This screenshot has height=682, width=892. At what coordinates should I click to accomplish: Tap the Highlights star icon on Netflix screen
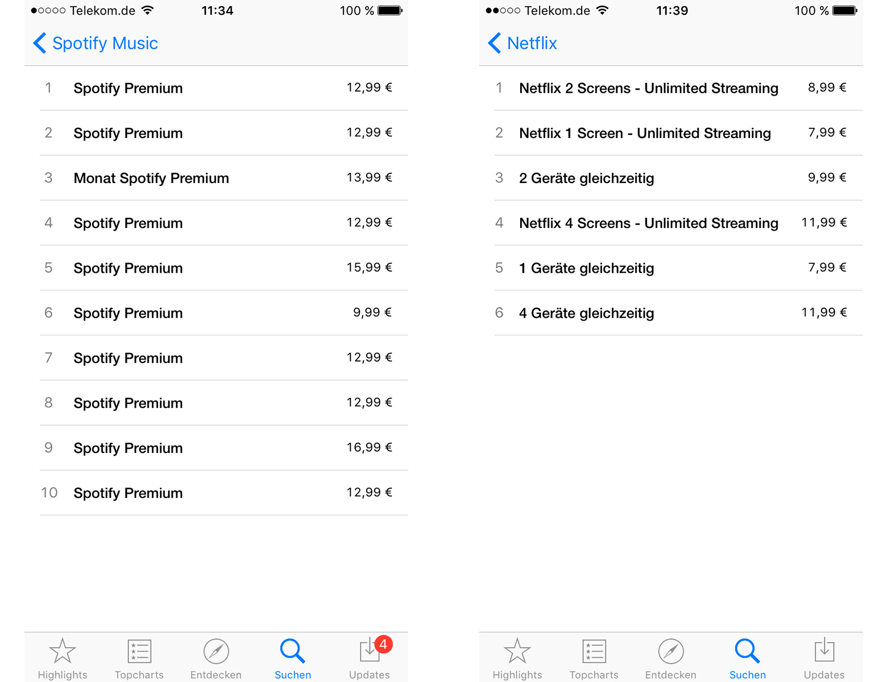517,651
